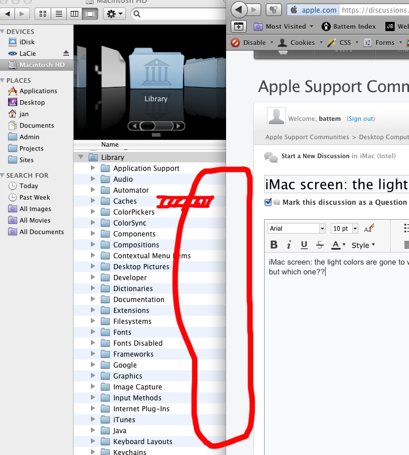Sort by the Name column header
This screenshot has height=455, width=409.
pyautogui.click(x=150, y=144)
